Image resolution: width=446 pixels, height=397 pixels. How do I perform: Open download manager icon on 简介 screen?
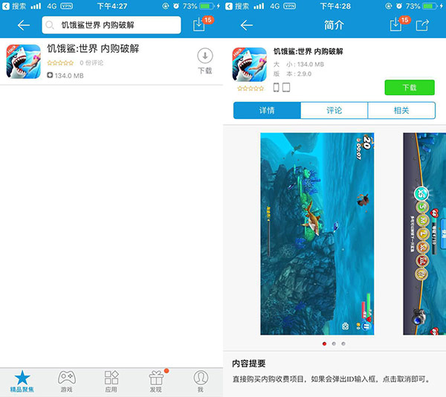tap(395, 25)
